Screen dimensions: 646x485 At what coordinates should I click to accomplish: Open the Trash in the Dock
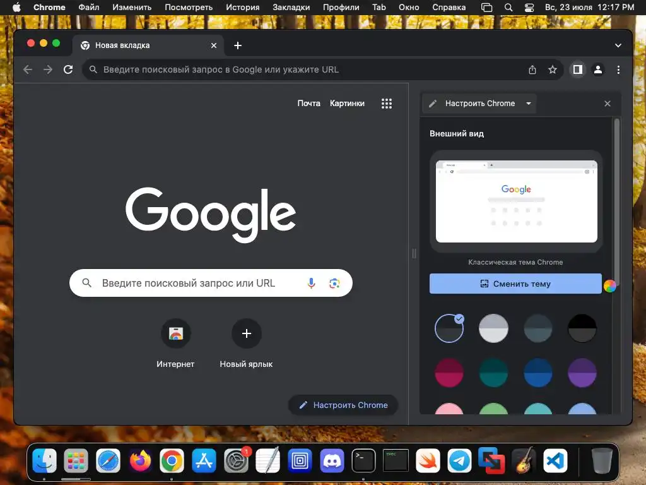pyautogui.click(x=601, y=460)
